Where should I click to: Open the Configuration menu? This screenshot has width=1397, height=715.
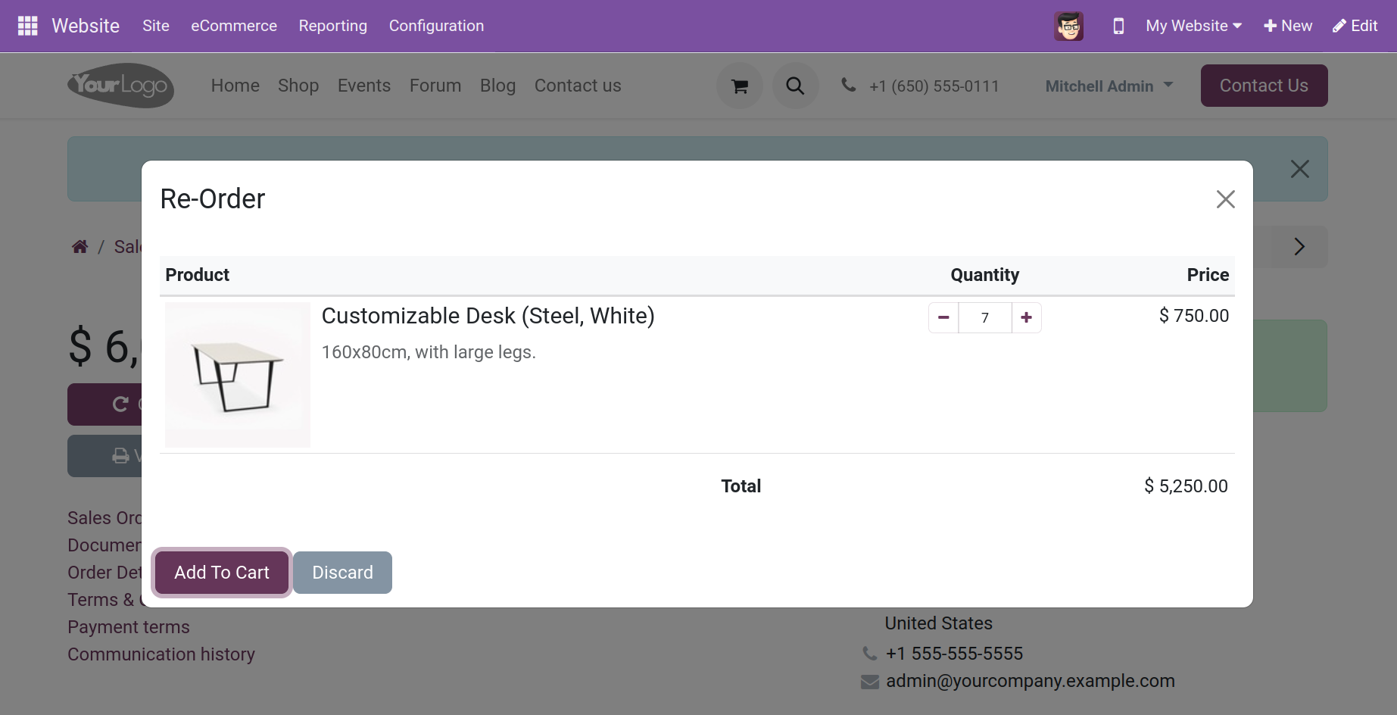[436, 26]
